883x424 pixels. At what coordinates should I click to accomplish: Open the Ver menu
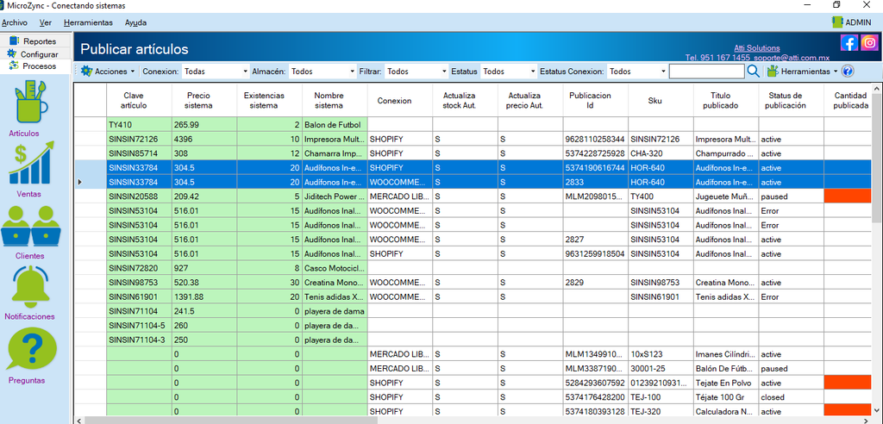pos(46,22)
